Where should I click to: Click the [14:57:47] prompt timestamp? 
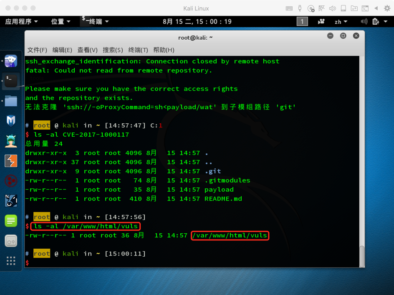125,125
